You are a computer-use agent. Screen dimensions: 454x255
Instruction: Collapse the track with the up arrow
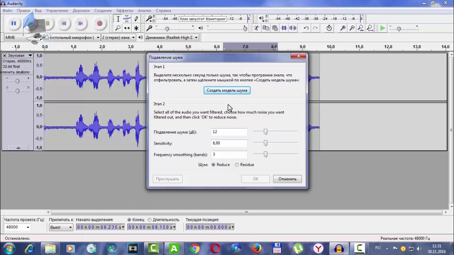(18, 147)
